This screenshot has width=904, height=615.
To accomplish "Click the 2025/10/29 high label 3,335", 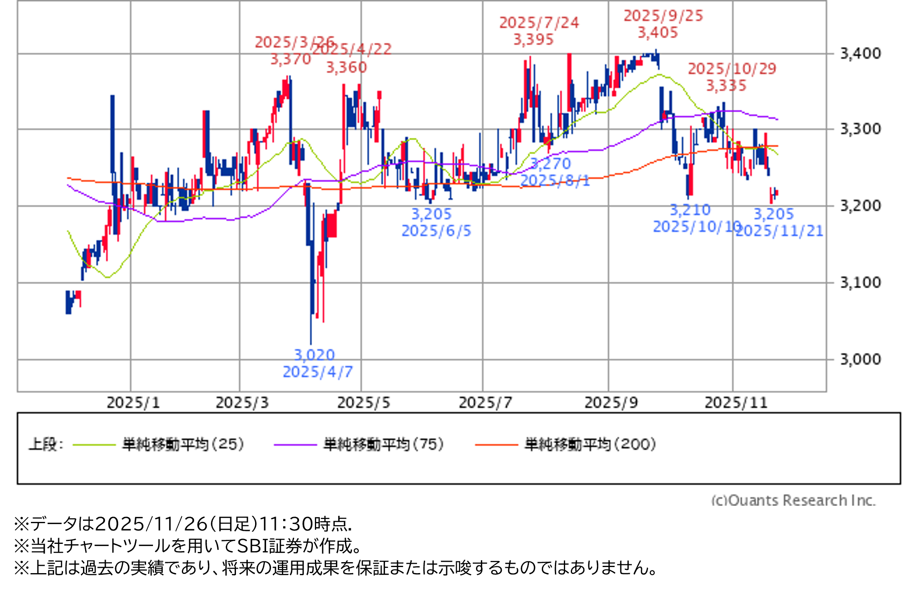I will coord(726,86).
